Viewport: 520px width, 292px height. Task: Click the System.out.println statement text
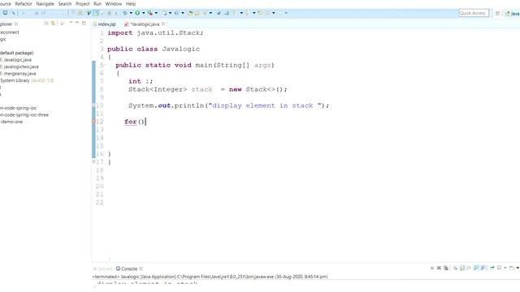[x=229, y=105]
